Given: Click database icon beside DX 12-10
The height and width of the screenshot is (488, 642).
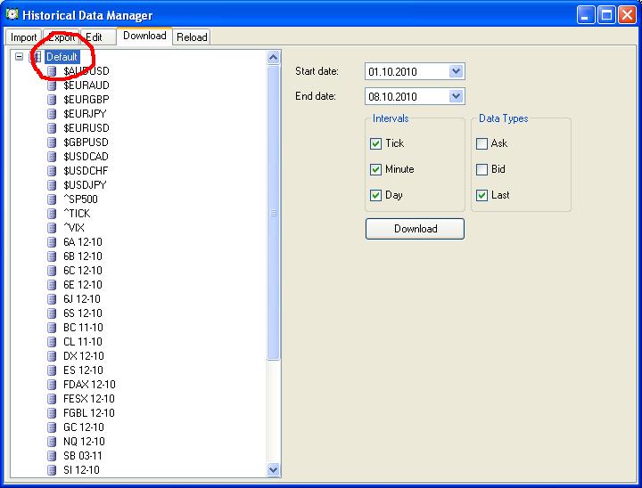Looking at the screenshot, I should pyautogui.click(x=52, y=356).
